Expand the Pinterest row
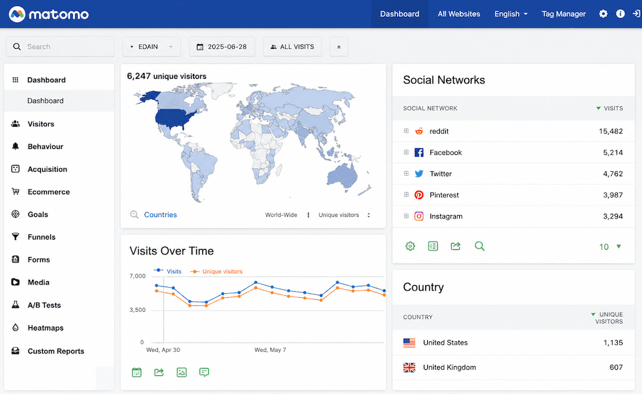Screen dimensions: 642x394 click(406, 195)
